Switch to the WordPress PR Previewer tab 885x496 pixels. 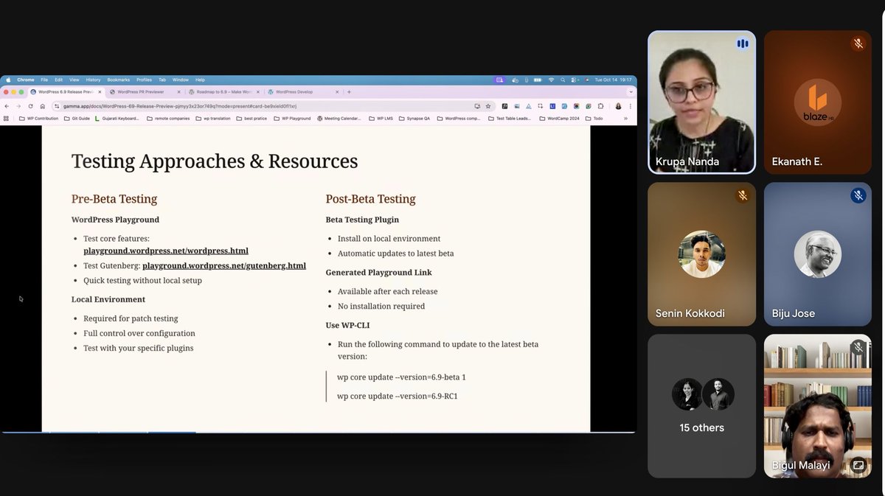145,92
